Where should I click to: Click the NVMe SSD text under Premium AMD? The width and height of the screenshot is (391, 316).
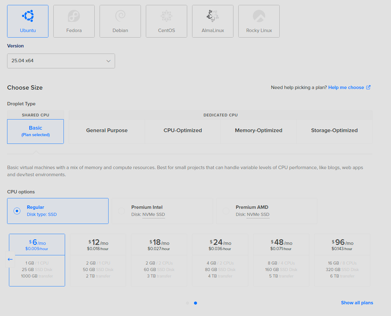click(x=258, y=215)
